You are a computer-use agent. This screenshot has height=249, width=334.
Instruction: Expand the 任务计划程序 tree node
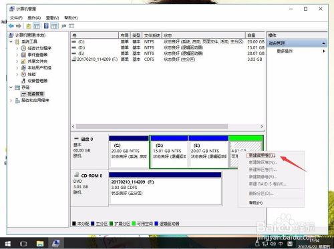tap(17, 48)
